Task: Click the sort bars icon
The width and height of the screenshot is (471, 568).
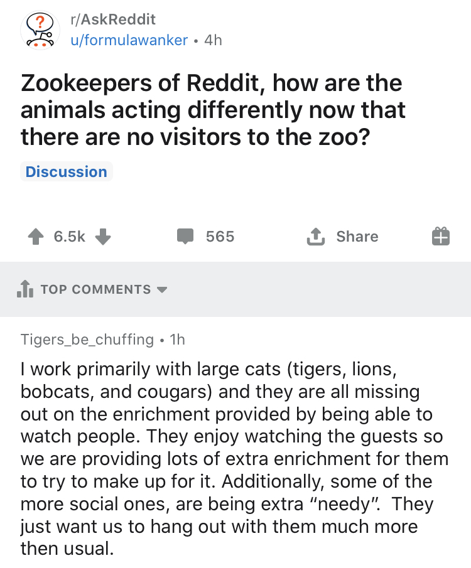Action: point(25,289)
